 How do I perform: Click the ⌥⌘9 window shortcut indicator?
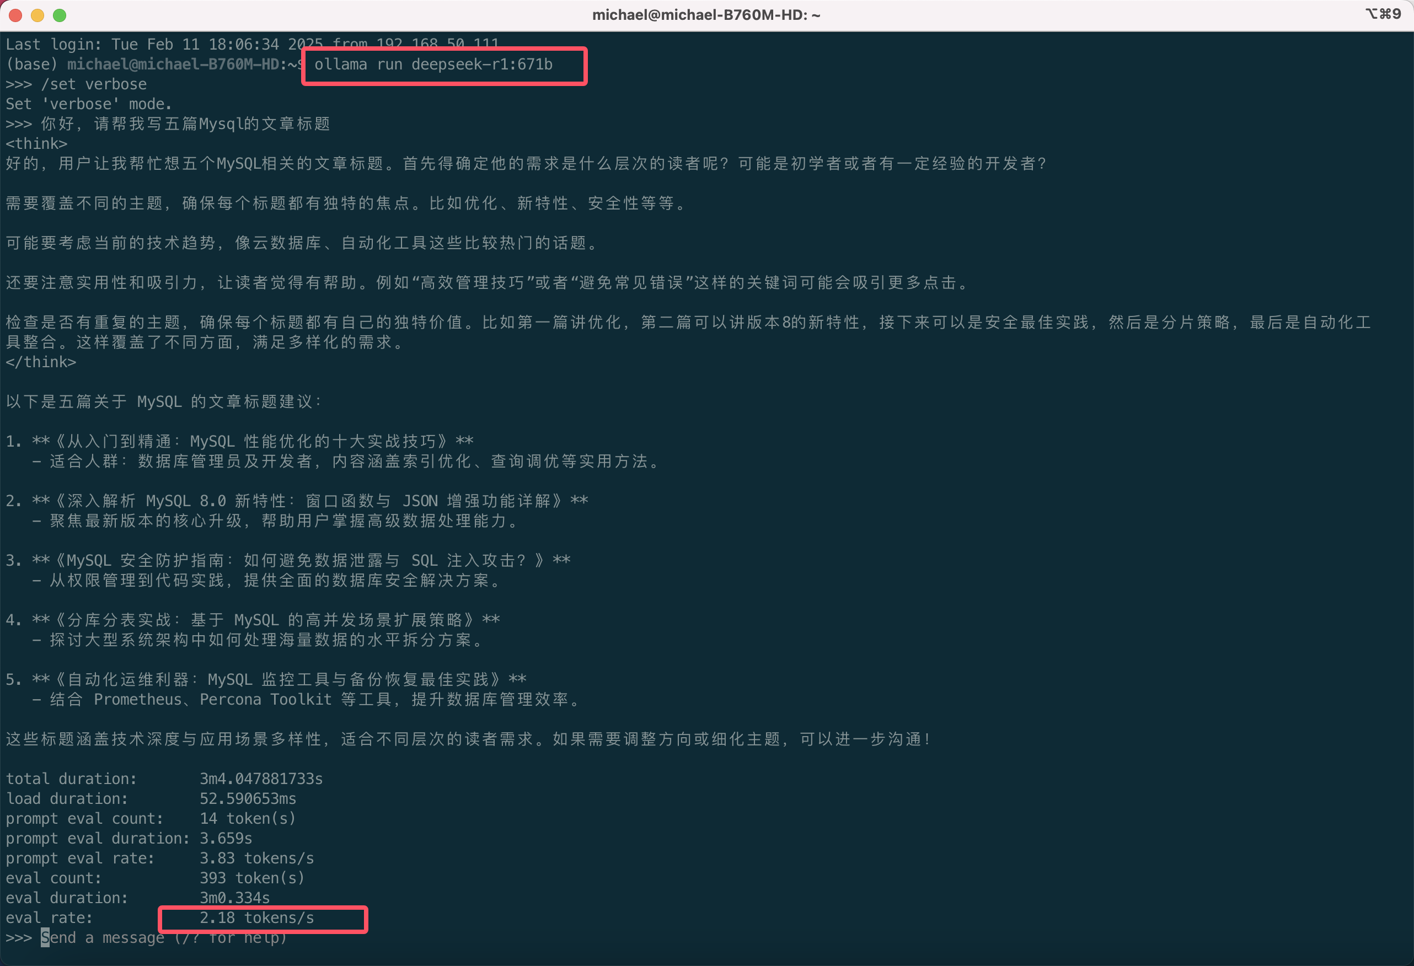click(x=1383, y=14)
